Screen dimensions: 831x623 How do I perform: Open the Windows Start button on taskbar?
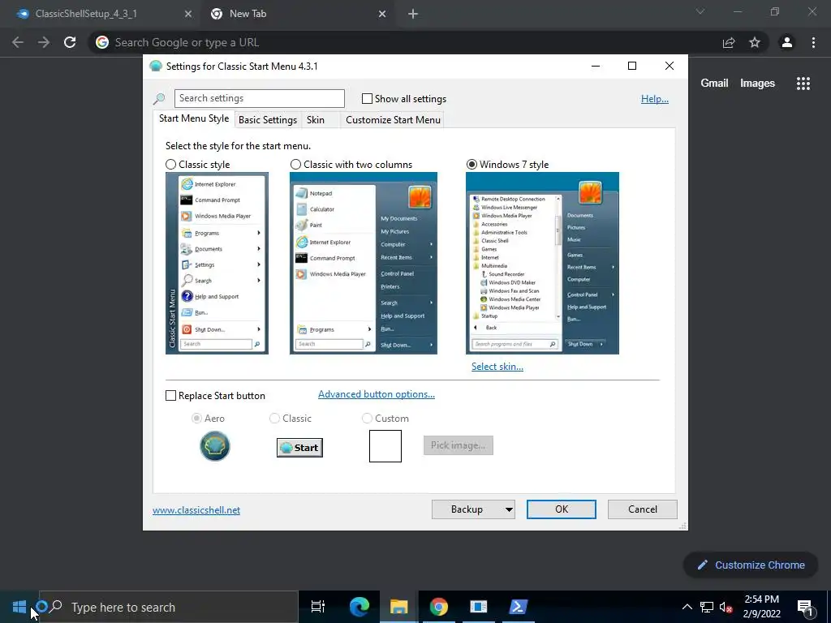click(19, 607)
